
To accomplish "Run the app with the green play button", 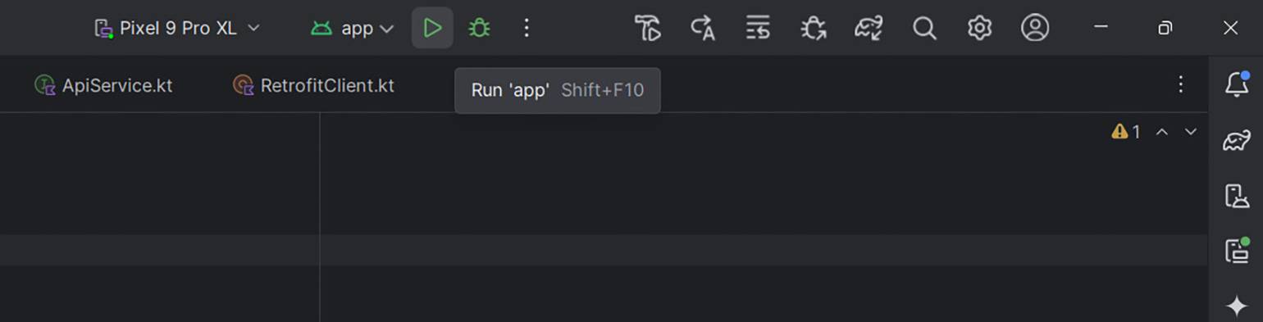I will coord(432,28).
